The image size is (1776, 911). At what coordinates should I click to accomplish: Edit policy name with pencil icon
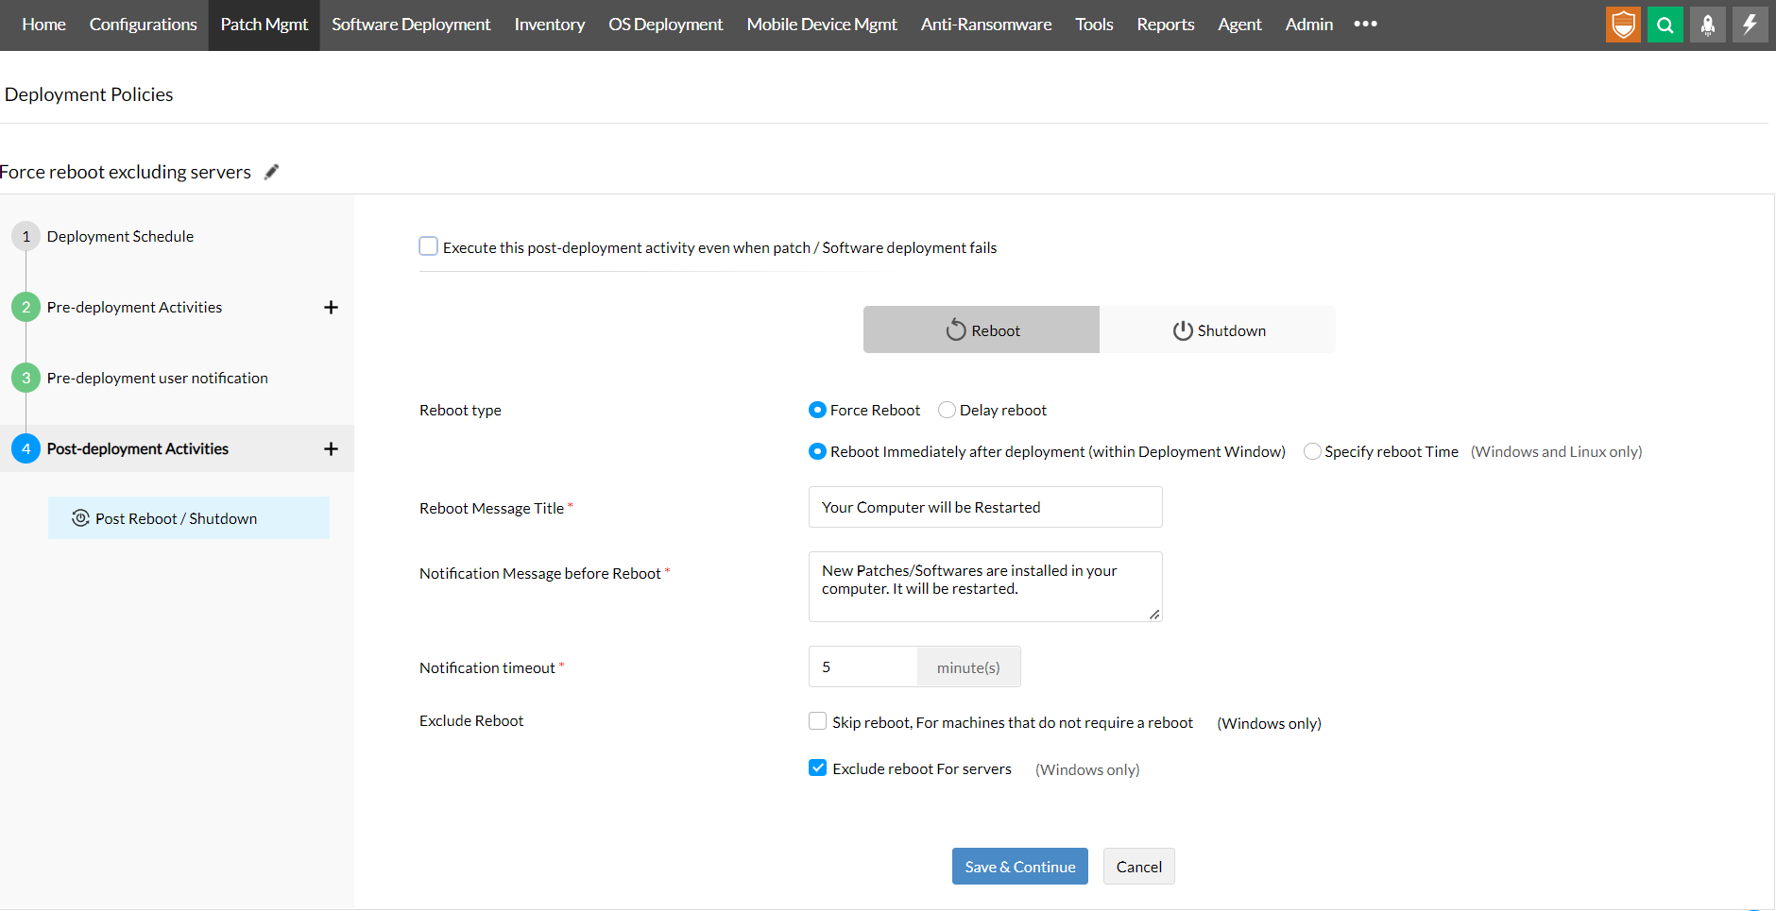coord(271,172)
